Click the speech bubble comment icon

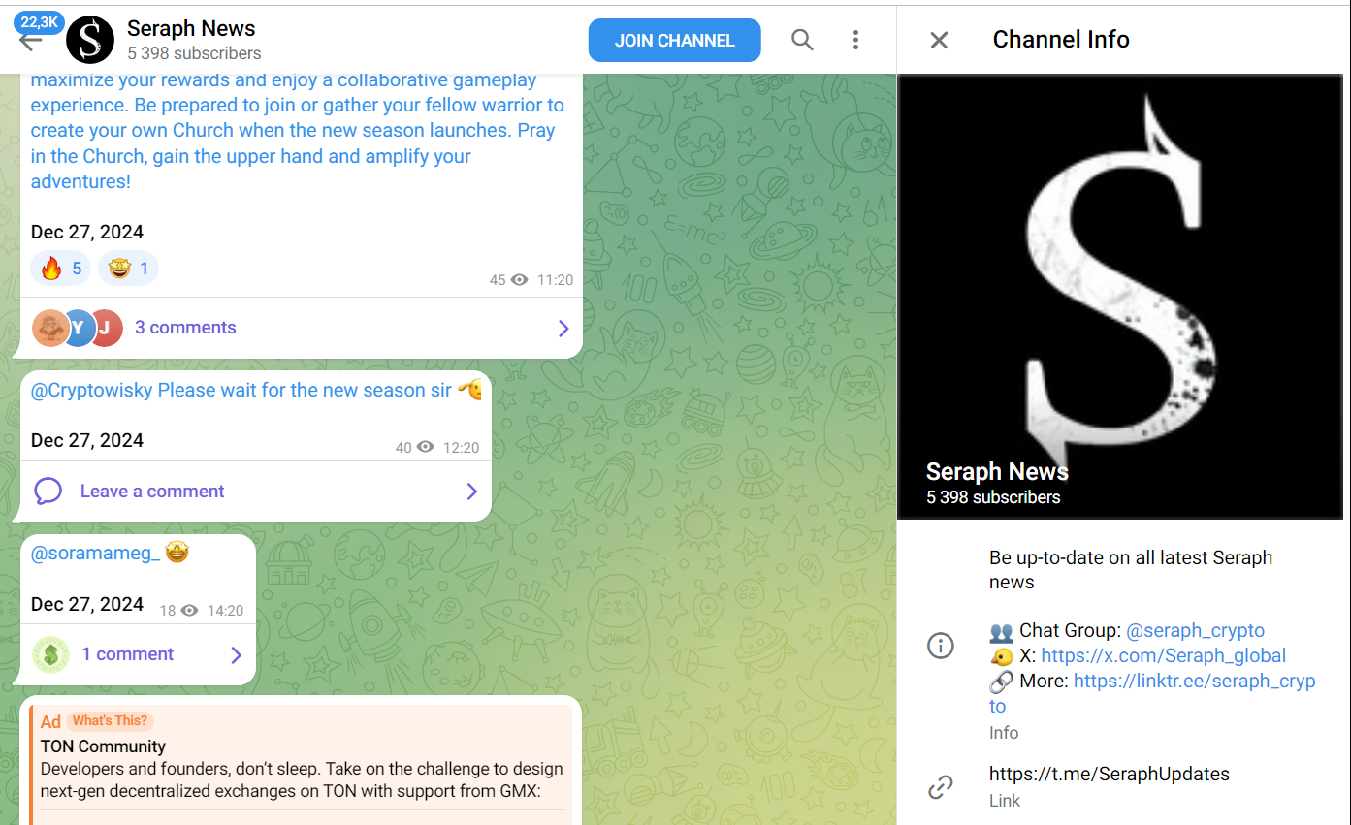(x=48, y=492)
